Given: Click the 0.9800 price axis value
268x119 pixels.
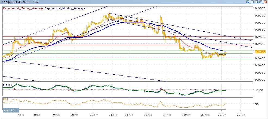Looking at the screenshot, I should 260,8.
